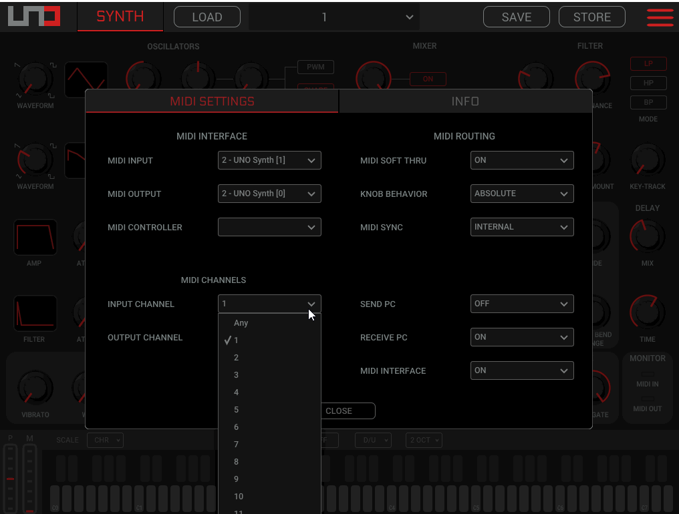Select channel 4 in the input channel list

[x=269, y=392]
